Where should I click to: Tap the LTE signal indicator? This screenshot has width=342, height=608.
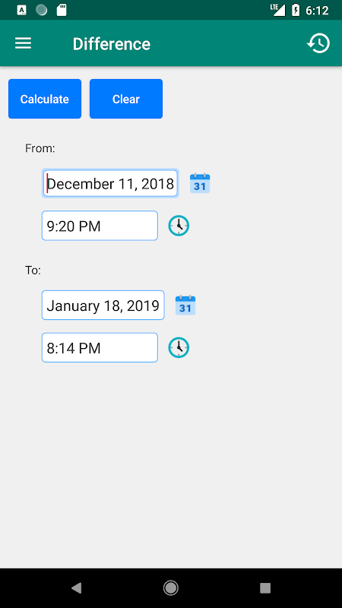point(278,10)
